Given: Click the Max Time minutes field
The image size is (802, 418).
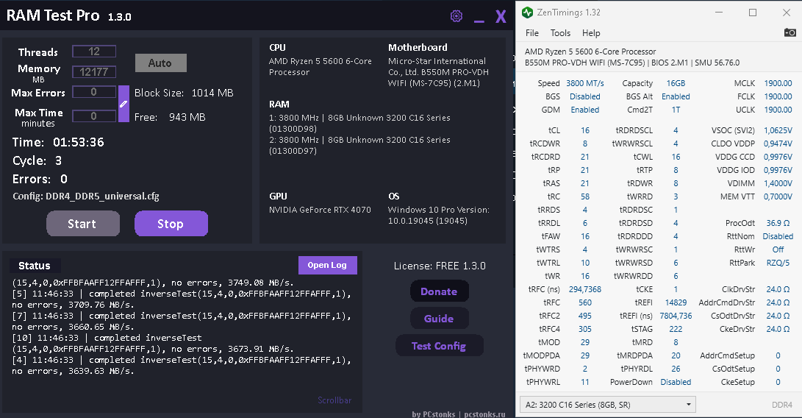Looking at the screenshot, I should (94, 116).
